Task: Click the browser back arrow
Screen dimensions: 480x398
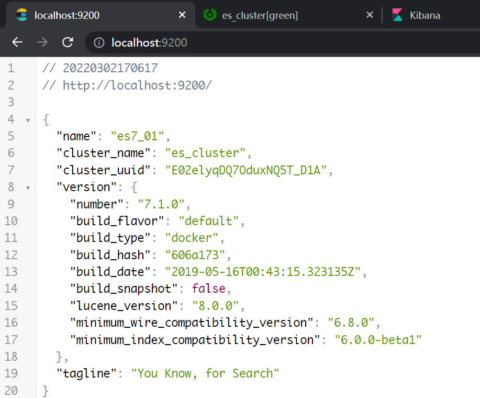Action: 17,42
